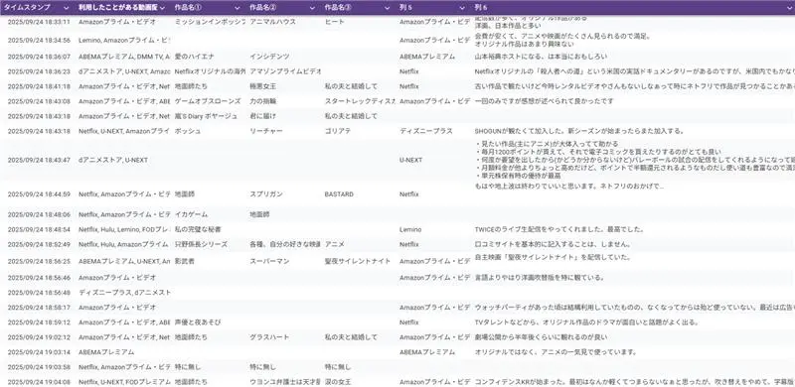
Task: Open the タイムスタンプ column filter dropdown
Action: pyautogui.click(x=67, y=8)
